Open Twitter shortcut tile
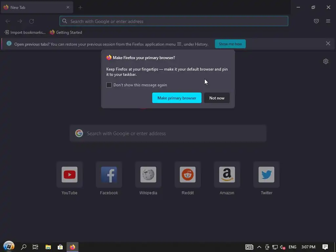This screenshot has width=336, height=252. coord(266,175)
